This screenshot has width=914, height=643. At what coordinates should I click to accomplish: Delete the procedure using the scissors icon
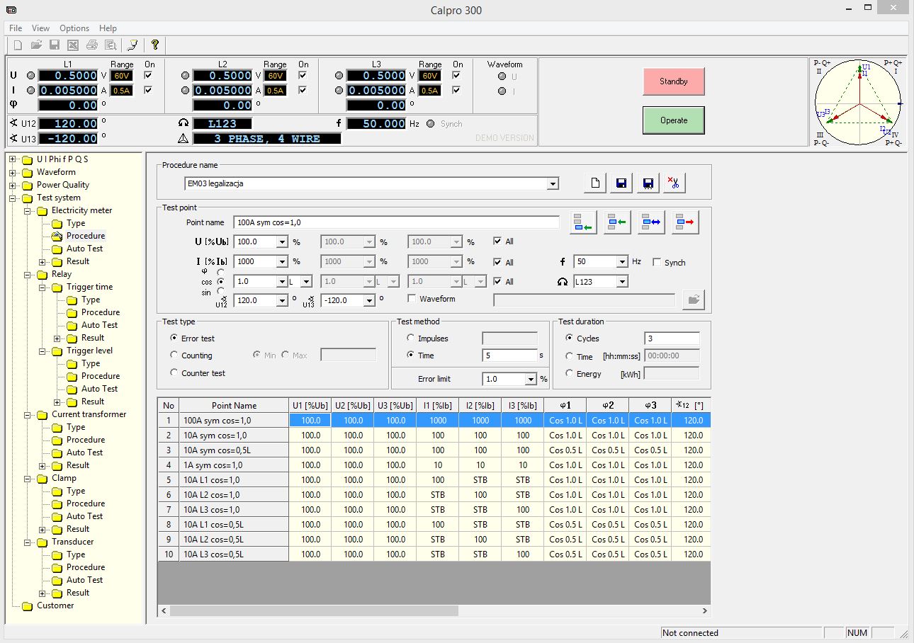[x=674, y=183]
